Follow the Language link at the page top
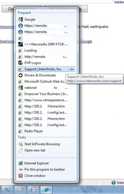124x194 pixels. tap(119, 1)
